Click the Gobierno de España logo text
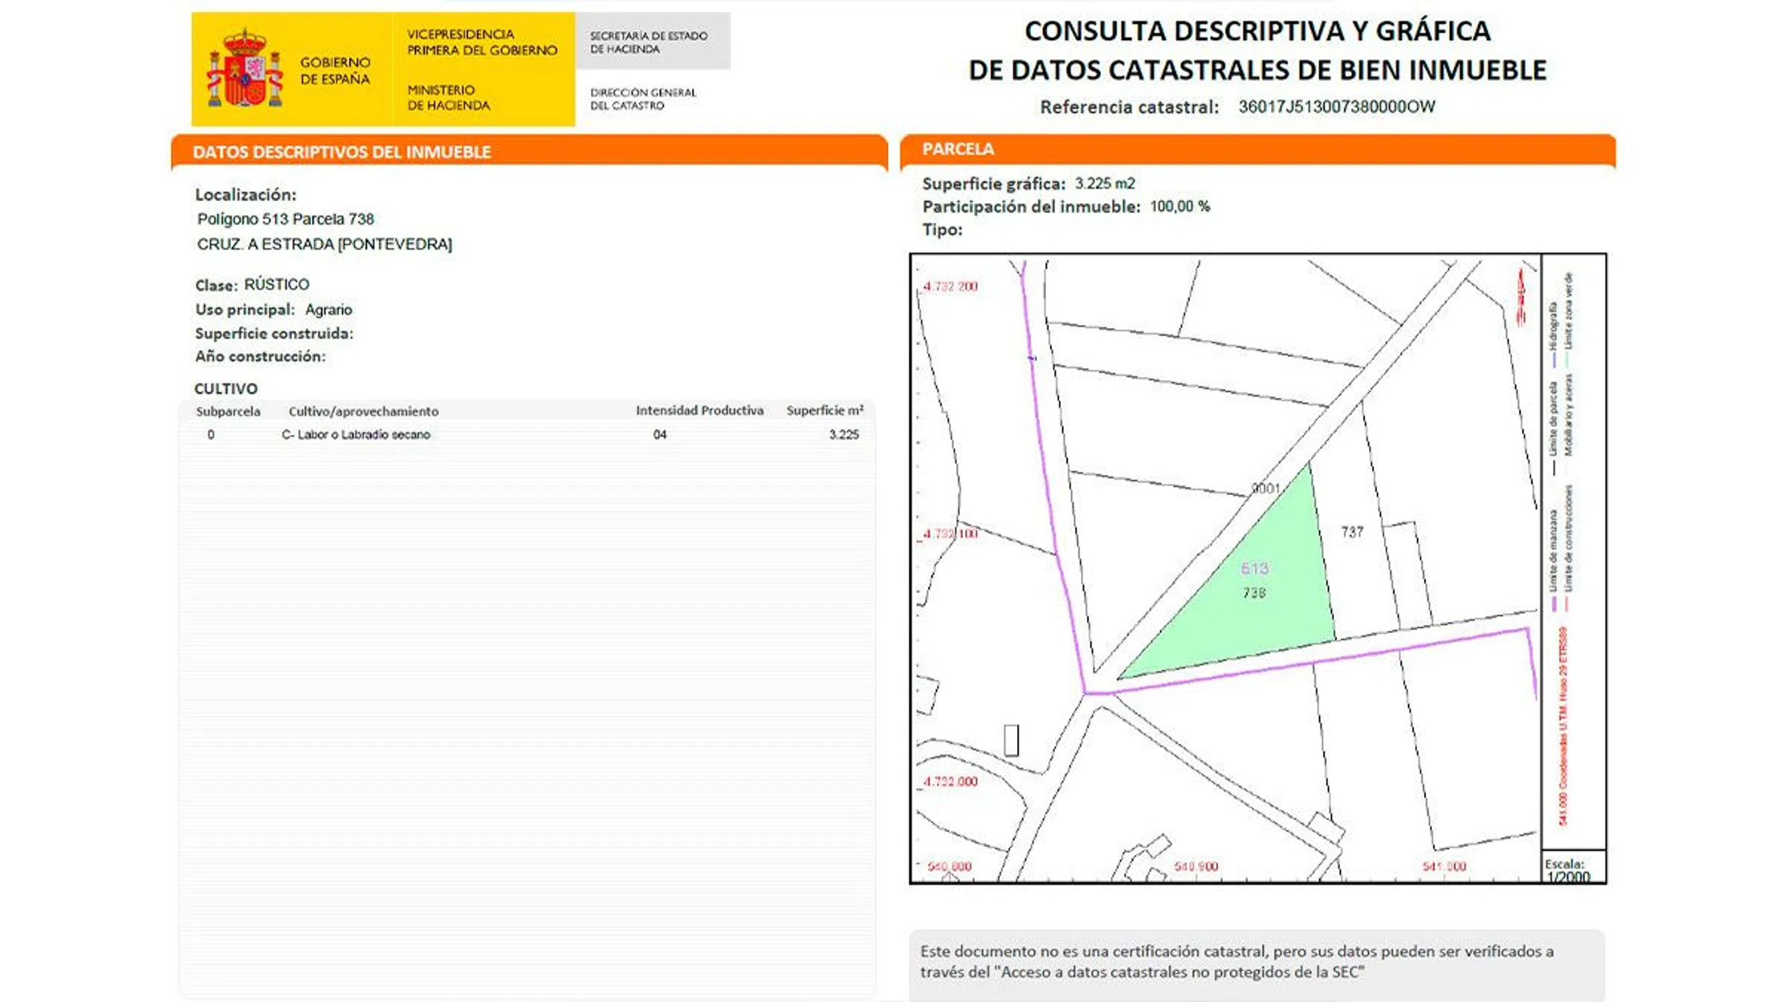Viewport: 1782px width, 1002px height. click(x=335, y=71)
